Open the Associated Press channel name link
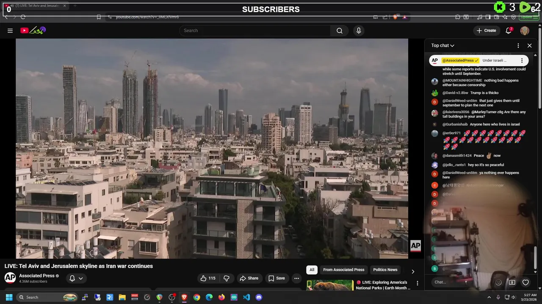Screen dimensions: 542x304 (x=37, y=276)
